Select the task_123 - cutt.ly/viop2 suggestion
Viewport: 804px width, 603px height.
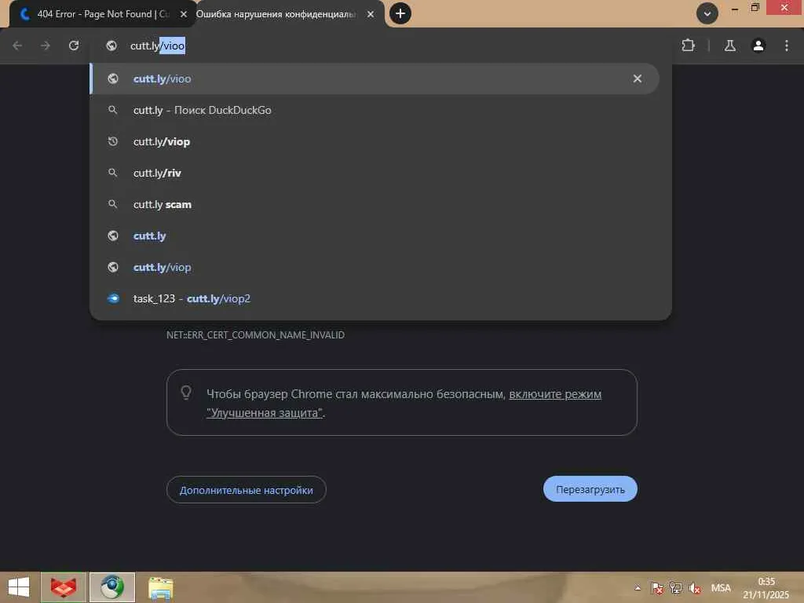375,298
